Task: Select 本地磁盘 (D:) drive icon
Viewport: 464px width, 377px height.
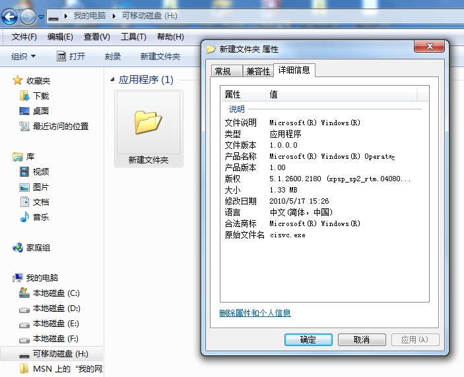Action: 24,310
